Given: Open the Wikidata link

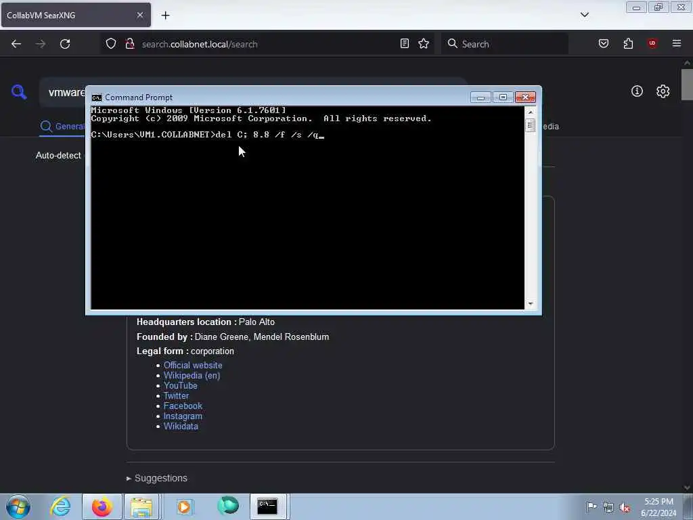Looking at the screenshot, I should tap(181, 427).
